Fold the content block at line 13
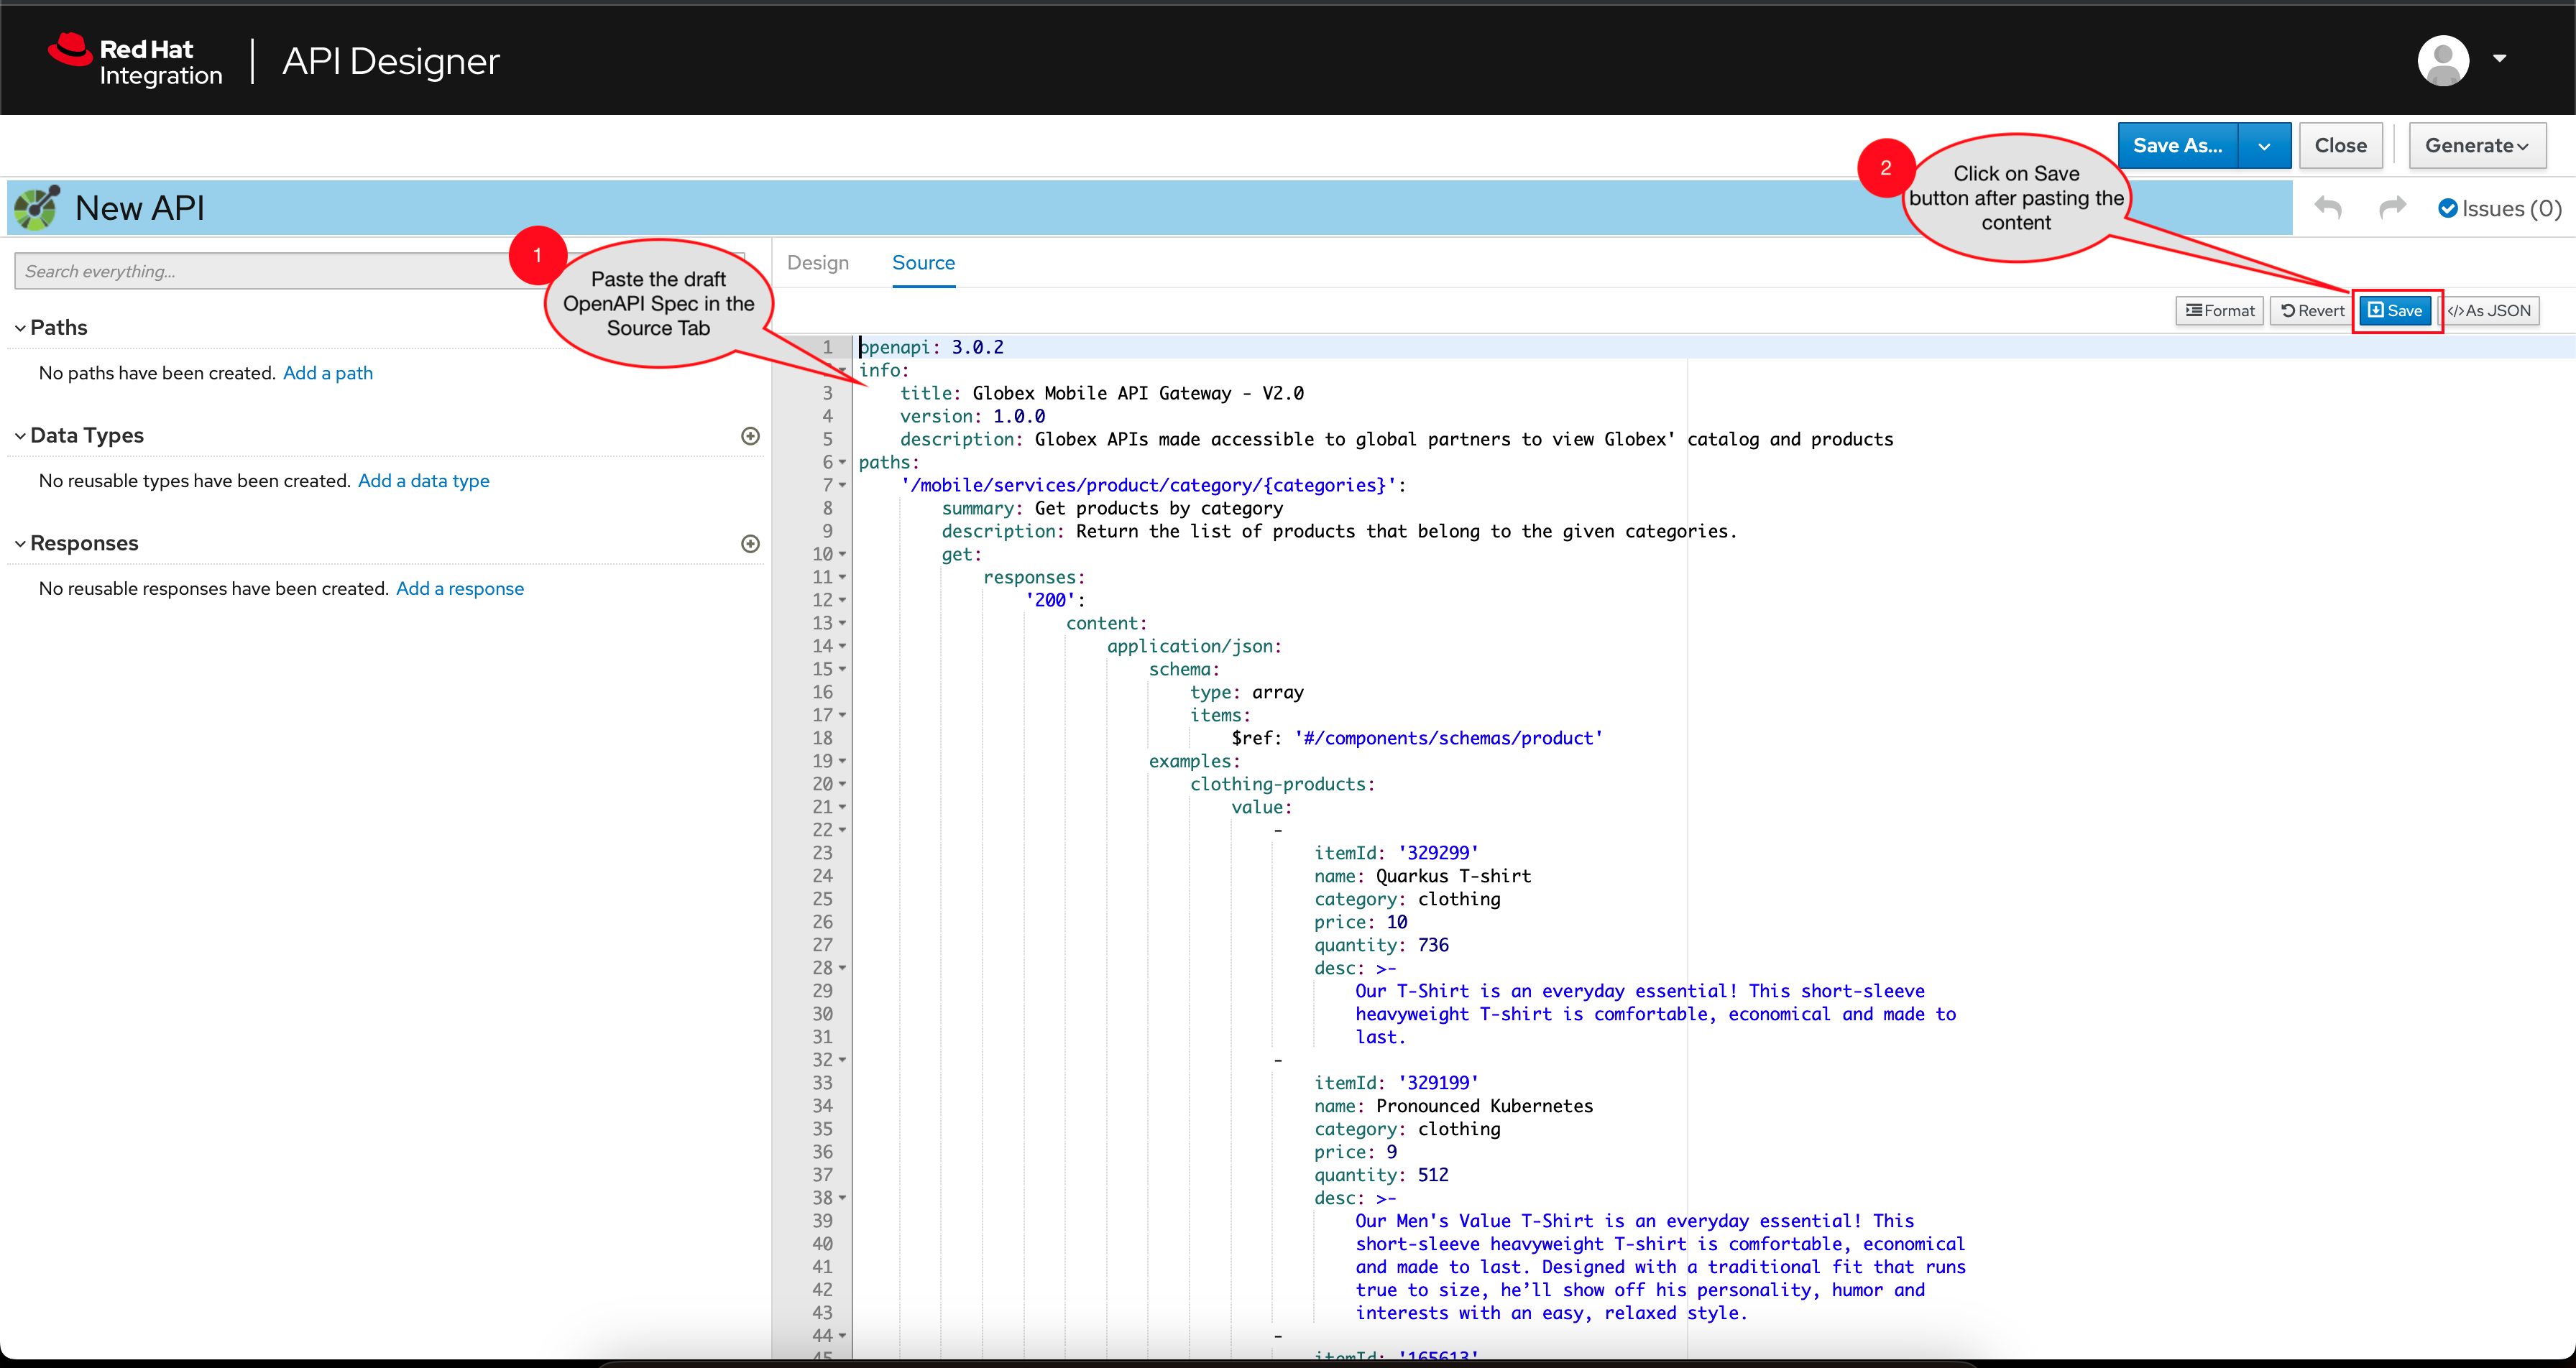Screen dimensions: 2576x1368 pos(842,623)
